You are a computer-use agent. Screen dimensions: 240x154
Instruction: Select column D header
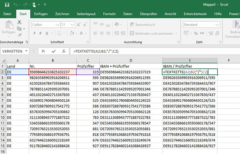pos(131,60)
